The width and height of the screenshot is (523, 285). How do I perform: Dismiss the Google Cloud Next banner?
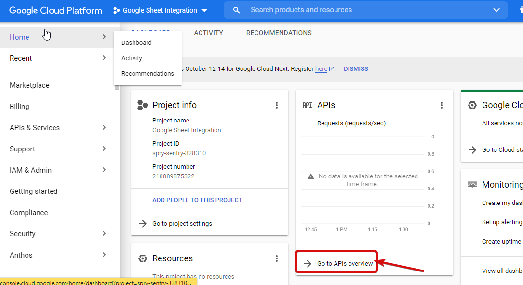click(356, 69)
